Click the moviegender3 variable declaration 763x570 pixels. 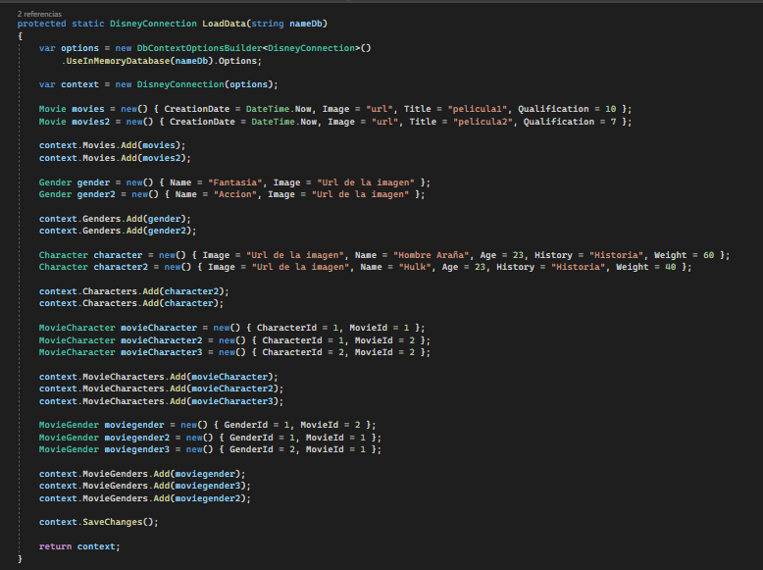click(x=136, y=449)
